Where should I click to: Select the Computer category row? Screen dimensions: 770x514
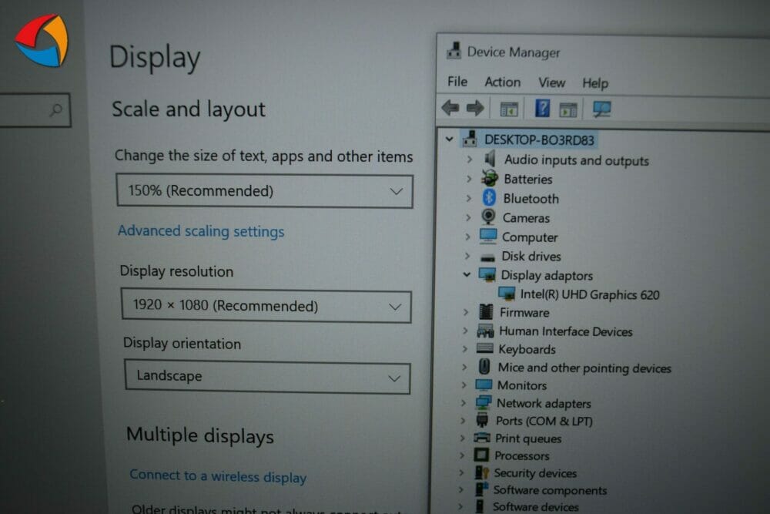click(x=530, y=237)
